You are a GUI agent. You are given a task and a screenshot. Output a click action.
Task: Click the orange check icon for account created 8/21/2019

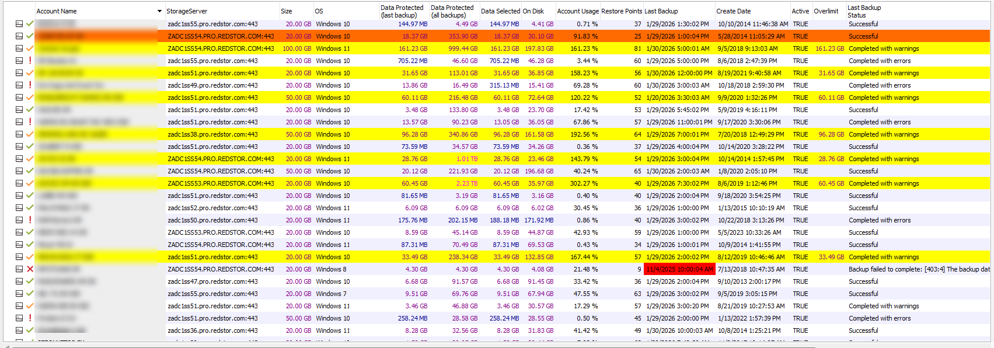[30, 306]
